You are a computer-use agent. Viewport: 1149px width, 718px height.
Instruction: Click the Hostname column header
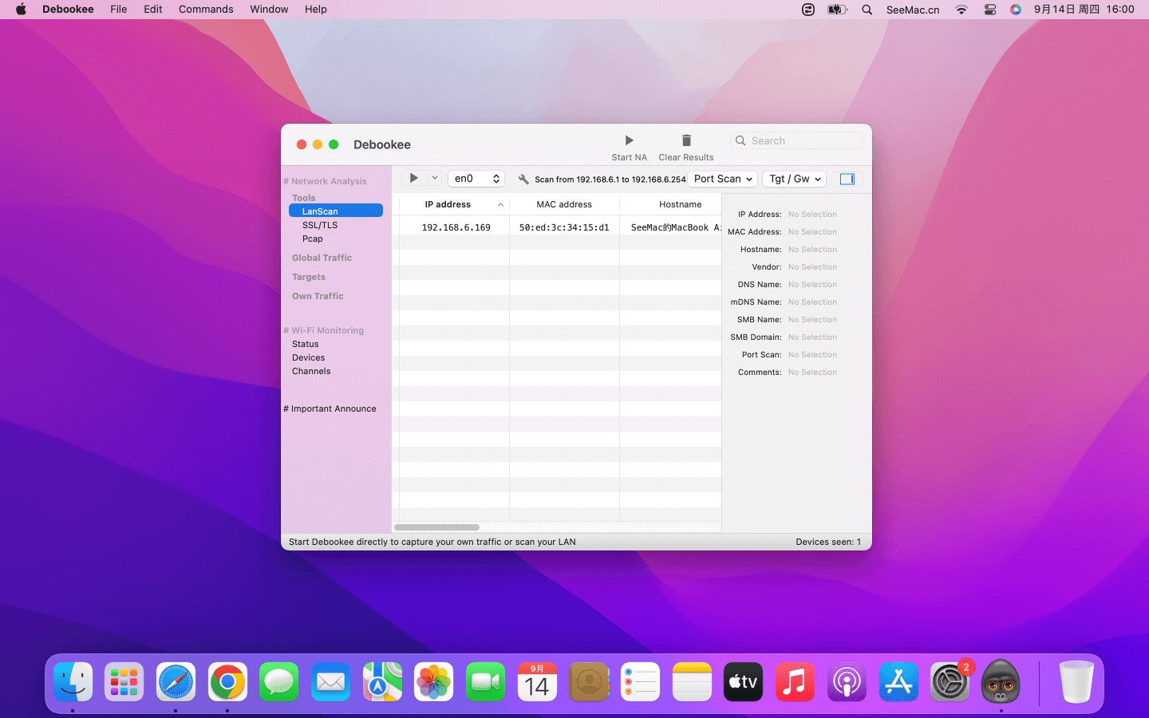coord(671,204)
